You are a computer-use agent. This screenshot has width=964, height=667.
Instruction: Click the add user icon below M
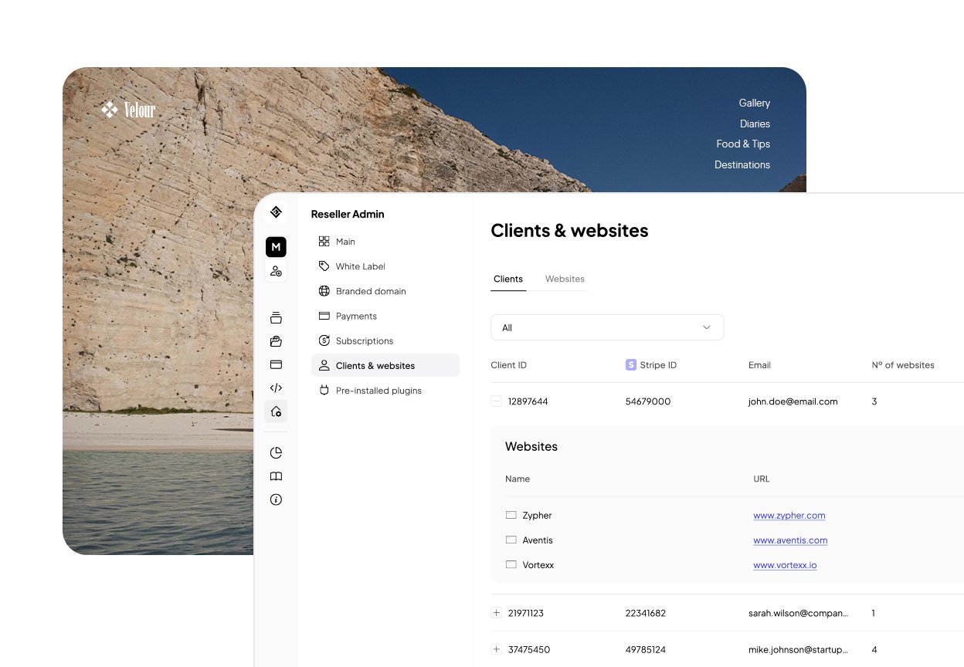(x=276, y=271)
